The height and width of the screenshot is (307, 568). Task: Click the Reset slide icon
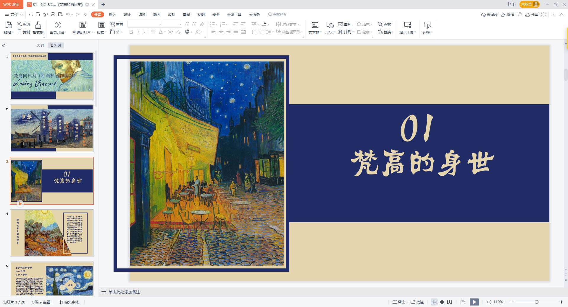112,24
